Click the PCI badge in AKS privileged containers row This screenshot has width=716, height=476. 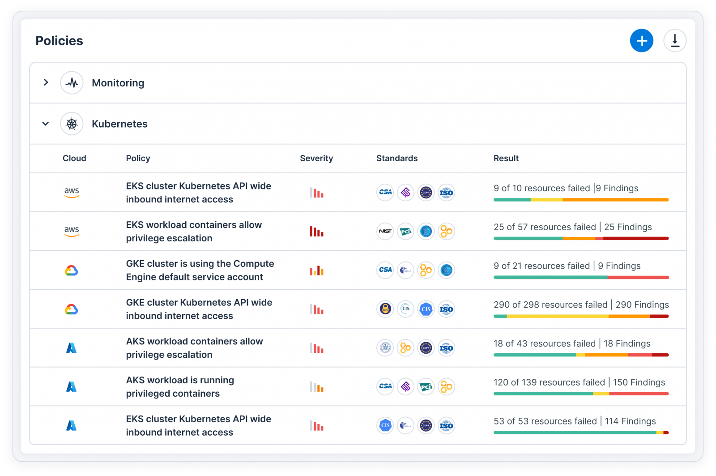point(426,387)
